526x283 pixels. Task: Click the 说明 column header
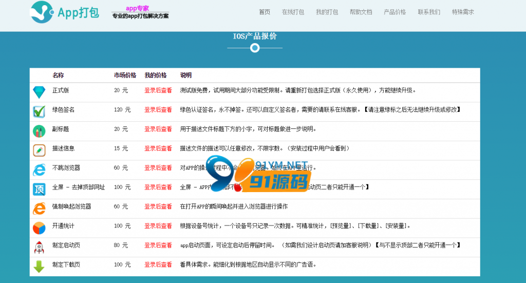[x=186, y=76]
